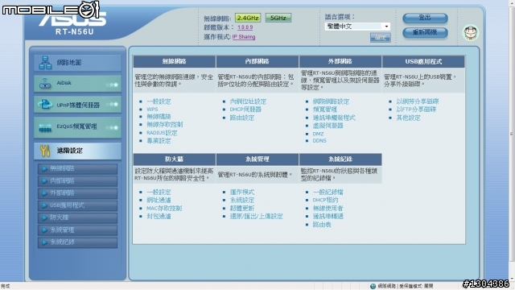Viewport: 515px width, 290px height.
Task: Open the network map icon
Action: [x=45, y=63]
